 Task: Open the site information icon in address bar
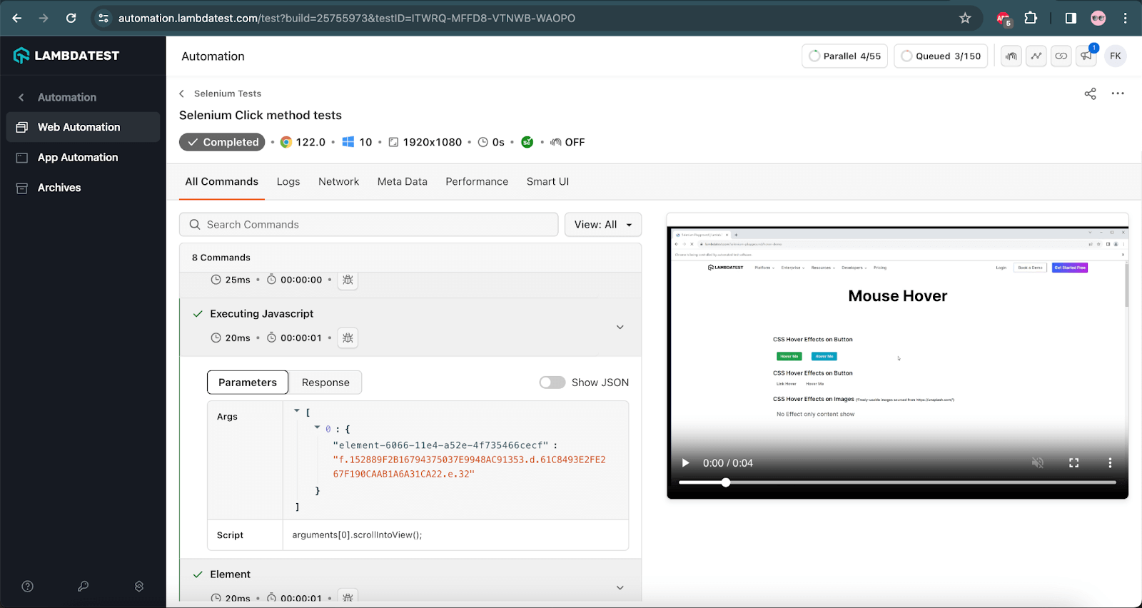point(103,18)
